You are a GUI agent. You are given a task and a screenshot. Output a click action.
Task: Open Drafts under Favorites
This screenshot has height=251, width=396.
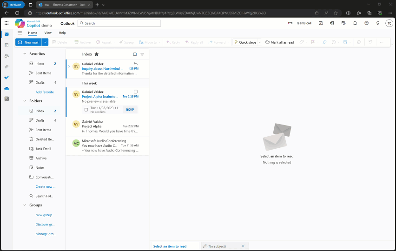pyautogui.click(x=40, y=83)
